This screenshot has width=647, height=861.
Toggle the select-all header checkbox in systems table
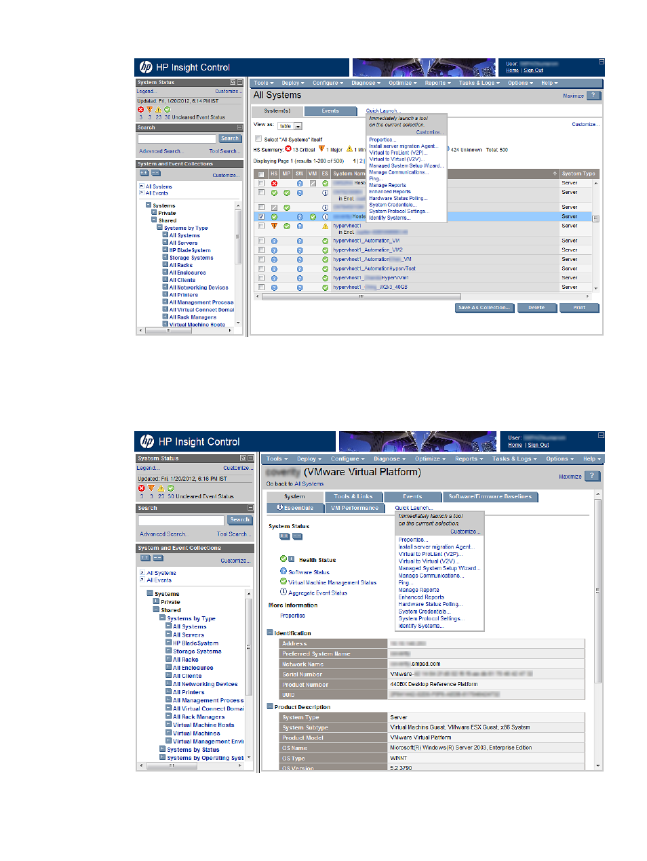[x=261, y=174]
